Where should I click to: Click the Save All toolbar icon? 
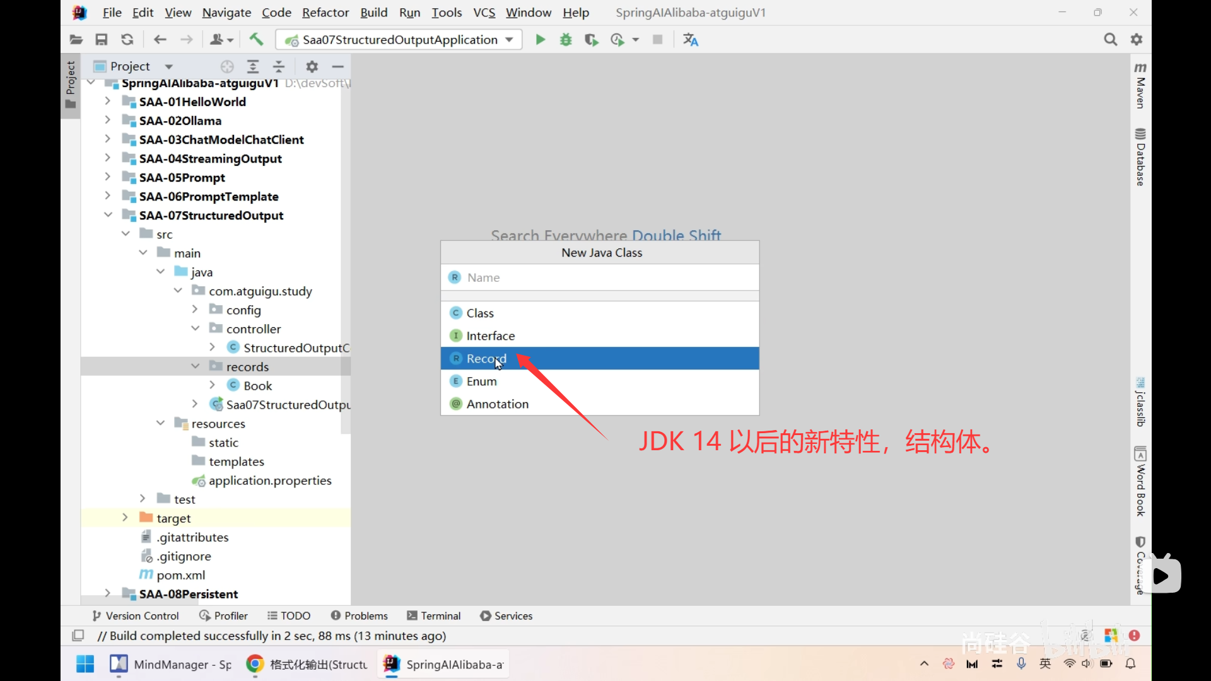[101, 40]
